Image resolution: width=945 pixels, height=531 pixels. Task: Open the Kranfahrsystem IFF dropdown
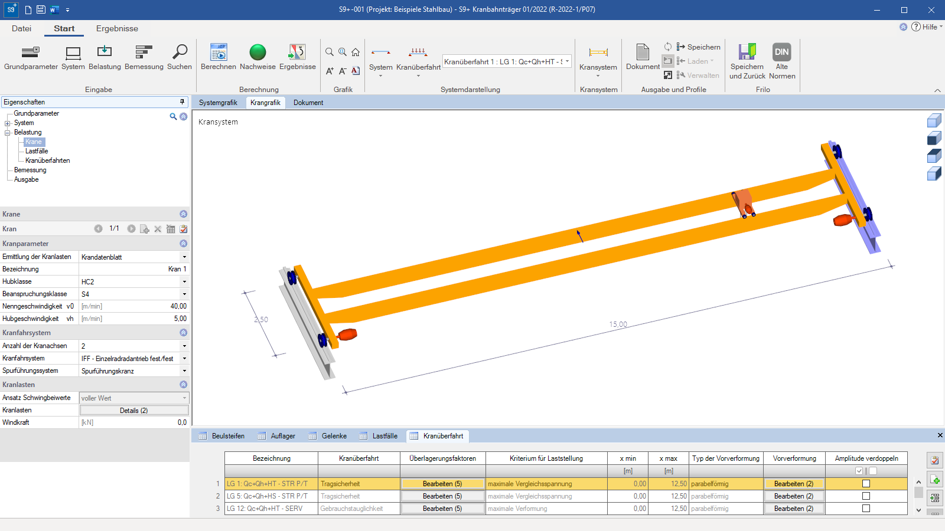coord(184,359)
